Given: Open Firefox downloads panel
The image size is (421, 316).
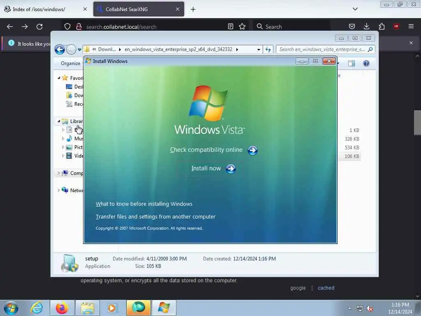Looking at the screenshot, I should 366,26.
